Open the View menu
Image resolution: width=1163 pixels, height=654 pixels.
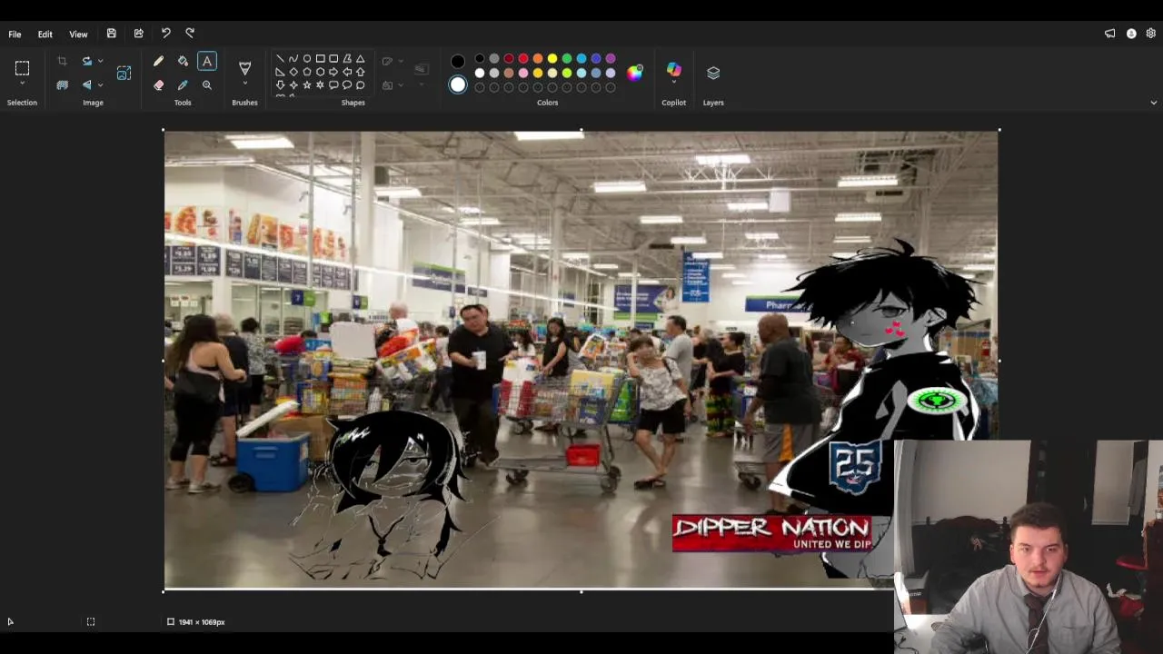(x=78, y=35)
